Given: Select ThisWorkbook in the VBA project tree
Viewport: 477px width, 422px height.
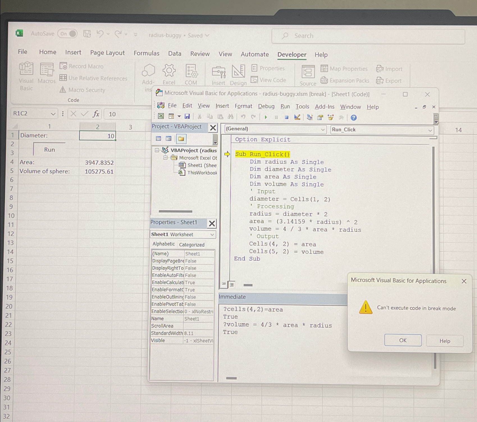Looking at the screenshot, I should pos(198,173).
